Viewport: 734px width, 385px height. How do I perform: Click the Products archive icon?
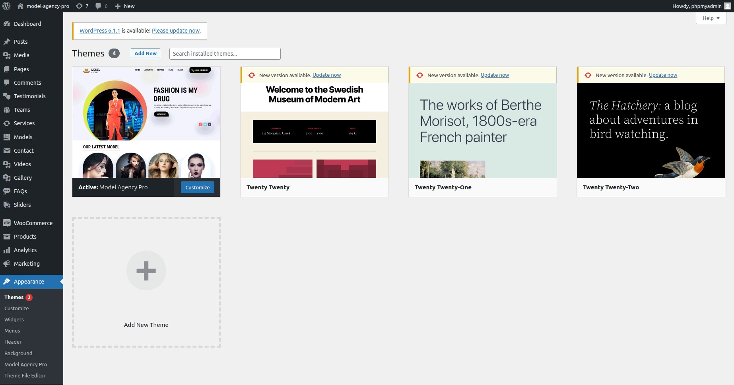[7, 237]
